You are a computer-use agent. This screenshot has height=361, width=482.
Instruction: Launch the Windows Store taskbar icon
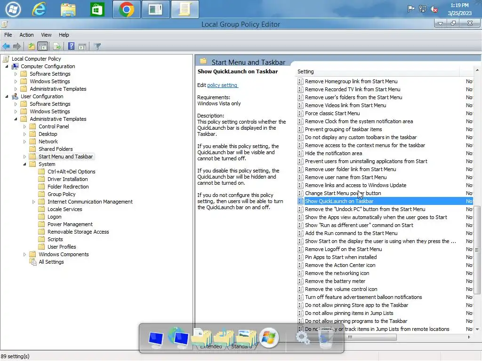coord(97,9)
